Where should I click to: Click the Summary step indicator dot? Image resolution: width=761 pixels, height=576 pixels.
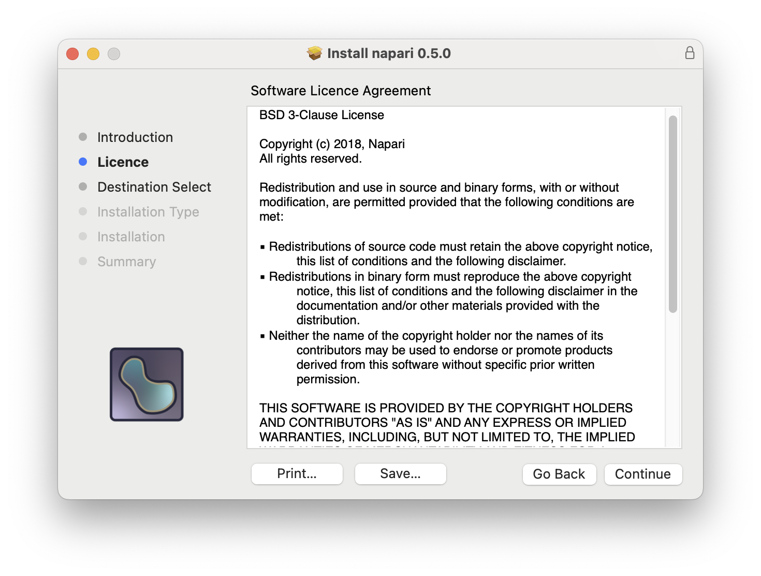tap(83, 262)
